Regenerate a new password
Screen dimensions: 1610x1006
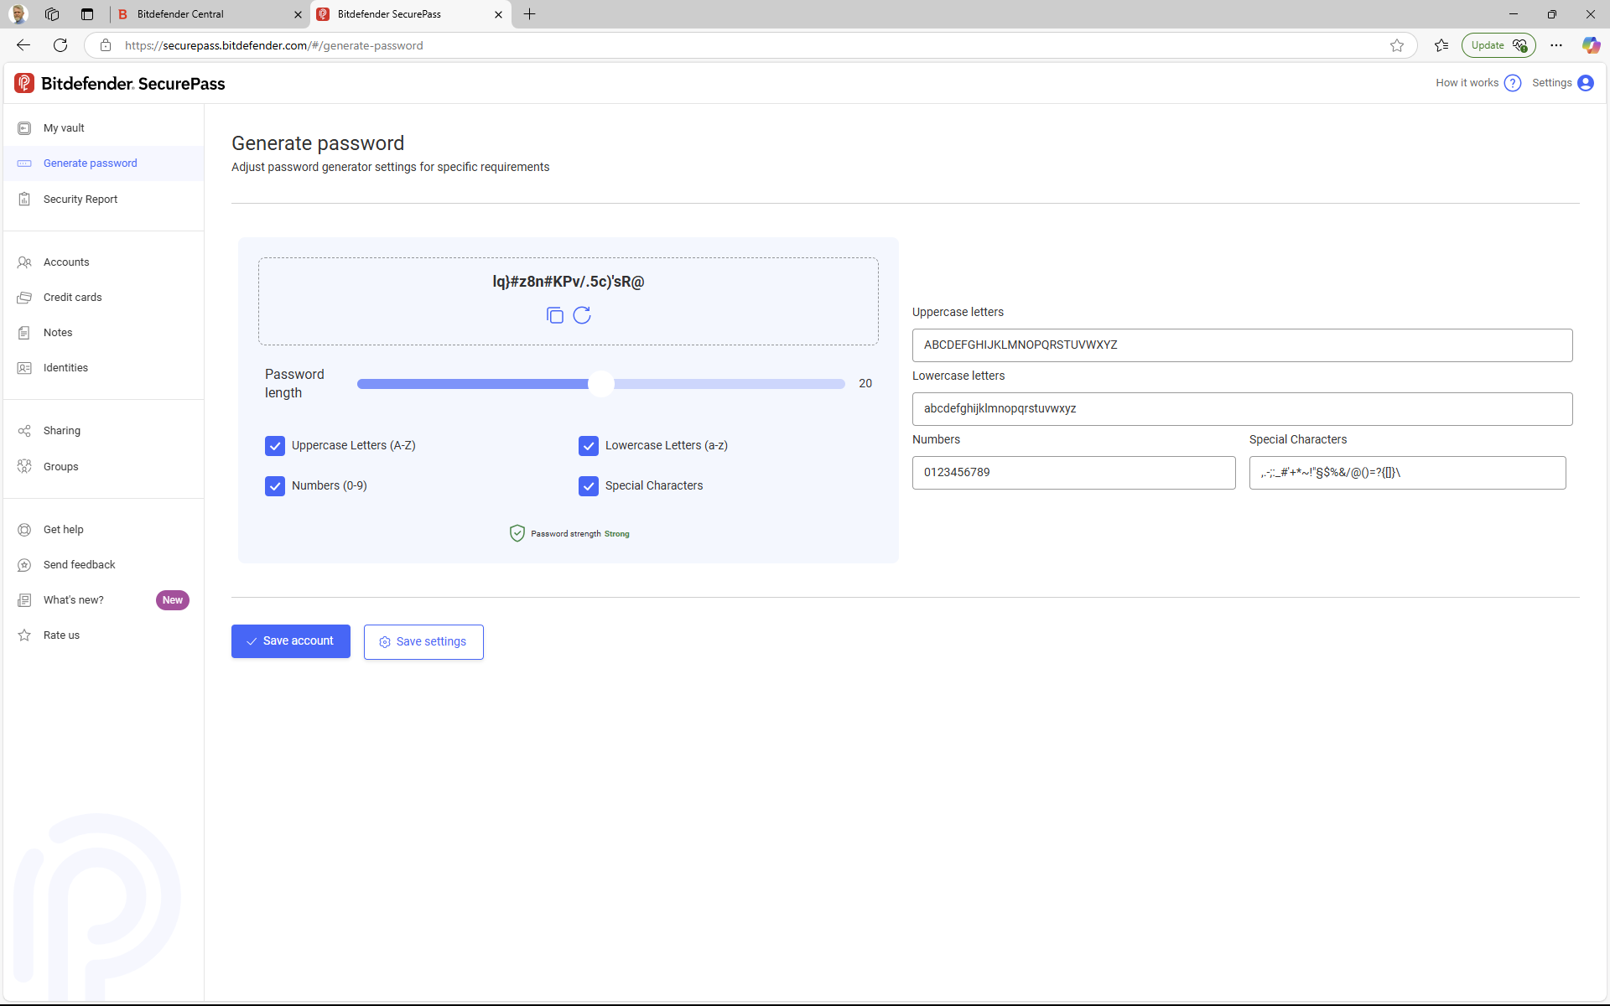[x=583, y=316]
